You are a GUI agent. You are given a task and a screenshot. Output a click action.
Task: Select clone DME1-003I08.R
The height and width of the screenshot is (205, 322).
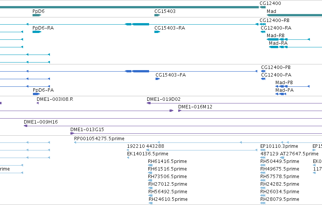click(x=55, y=99)
